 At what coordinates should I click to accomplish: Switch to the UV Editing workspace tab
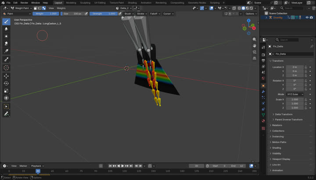coord(100,3)
